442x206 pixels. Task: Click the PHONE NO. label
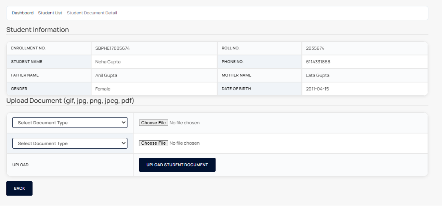[x=233, y=61]
